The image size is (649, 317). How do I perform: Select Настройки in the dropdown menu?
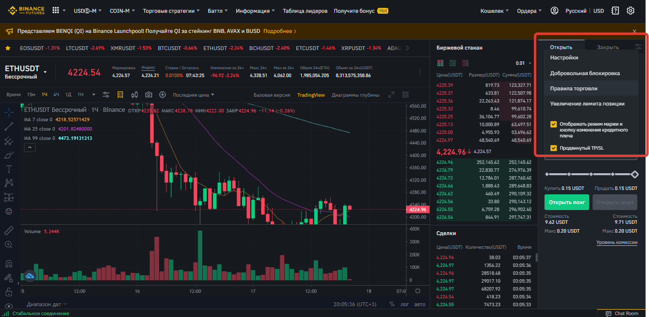(591, 57)
